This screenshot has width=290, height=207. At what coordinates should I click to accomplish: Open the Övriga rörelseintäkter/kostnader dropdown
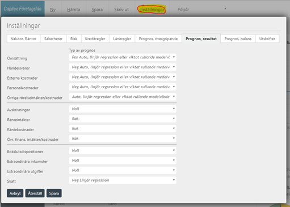[123, 97]
